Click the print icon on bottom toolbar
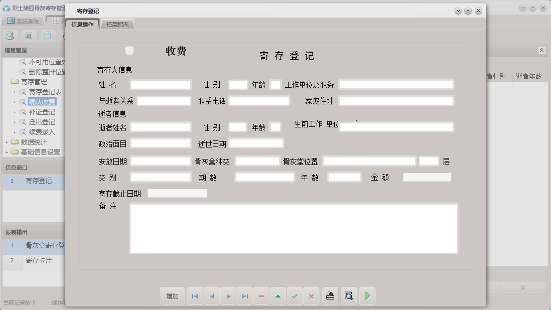This screenshot has height=310, width=551. coord(330,296)
